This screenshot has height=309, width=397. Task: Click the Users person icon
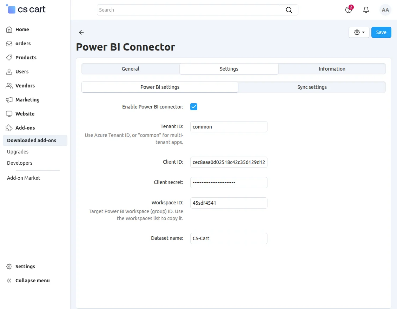(x=9, y=72)
